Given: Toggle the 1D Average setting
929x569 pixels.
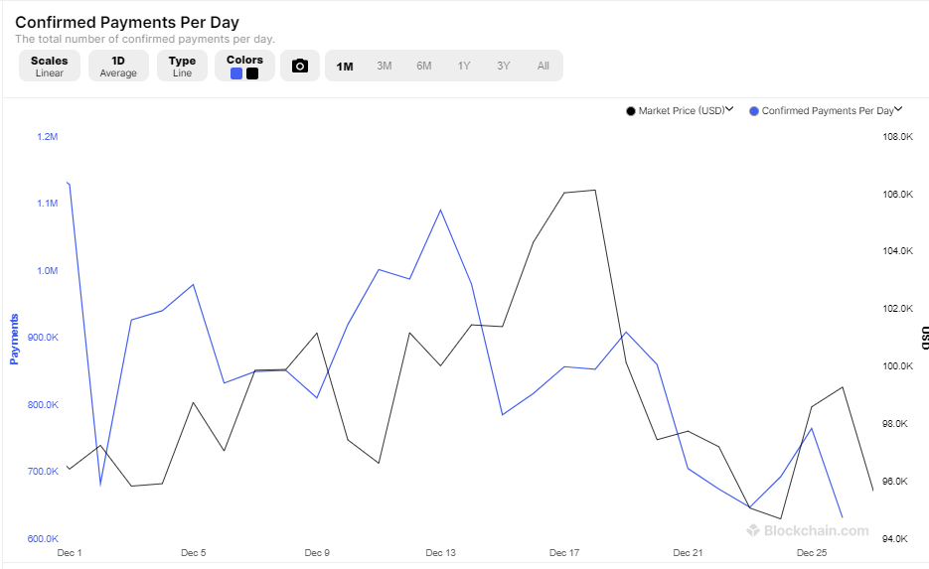Looking at the screenshot, I should (118, 67).
